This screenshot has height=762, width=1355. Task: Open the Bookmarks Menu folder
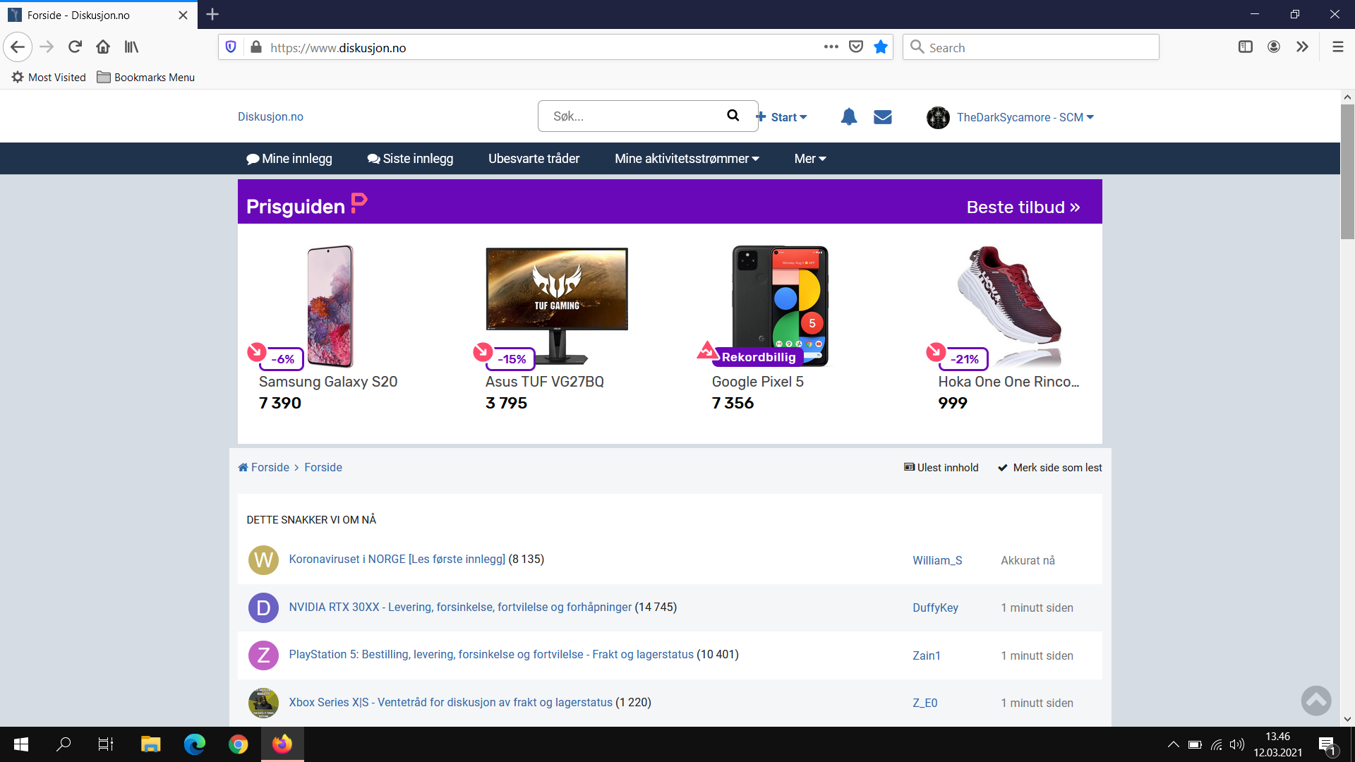point(146,77)
